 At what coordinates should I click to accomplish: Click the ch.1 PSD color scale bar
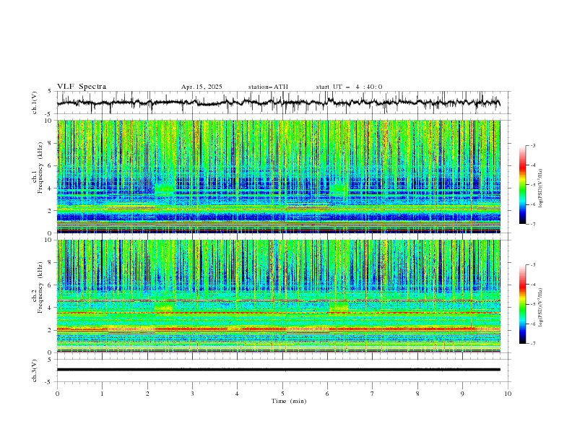click(522, 185)
